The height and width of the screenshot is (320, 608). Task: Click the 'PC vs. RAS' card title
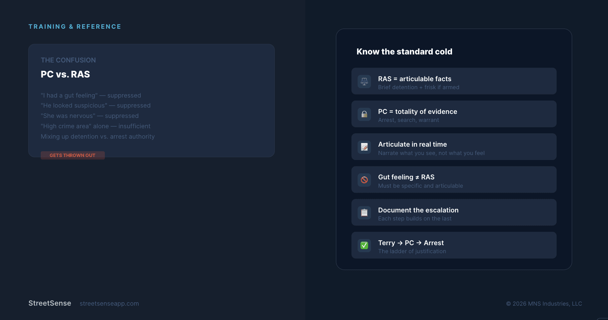point(65,74)
